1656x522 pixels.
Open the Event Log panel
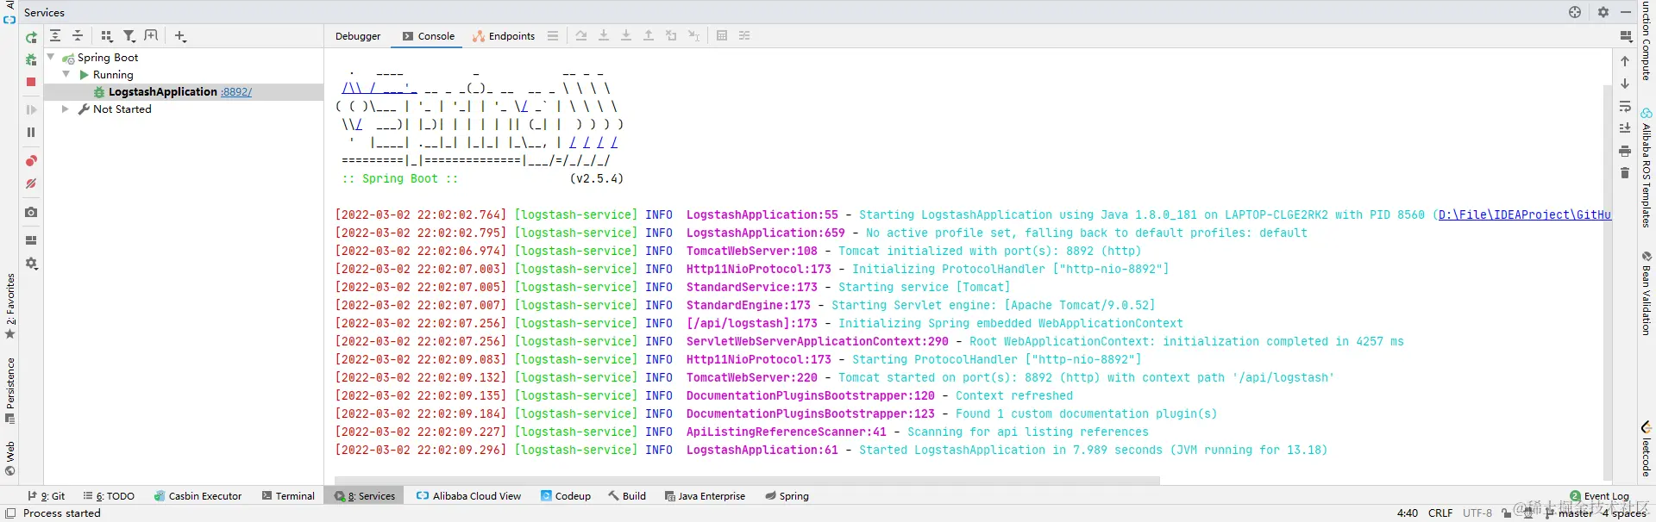click(x=1599, y=496)
